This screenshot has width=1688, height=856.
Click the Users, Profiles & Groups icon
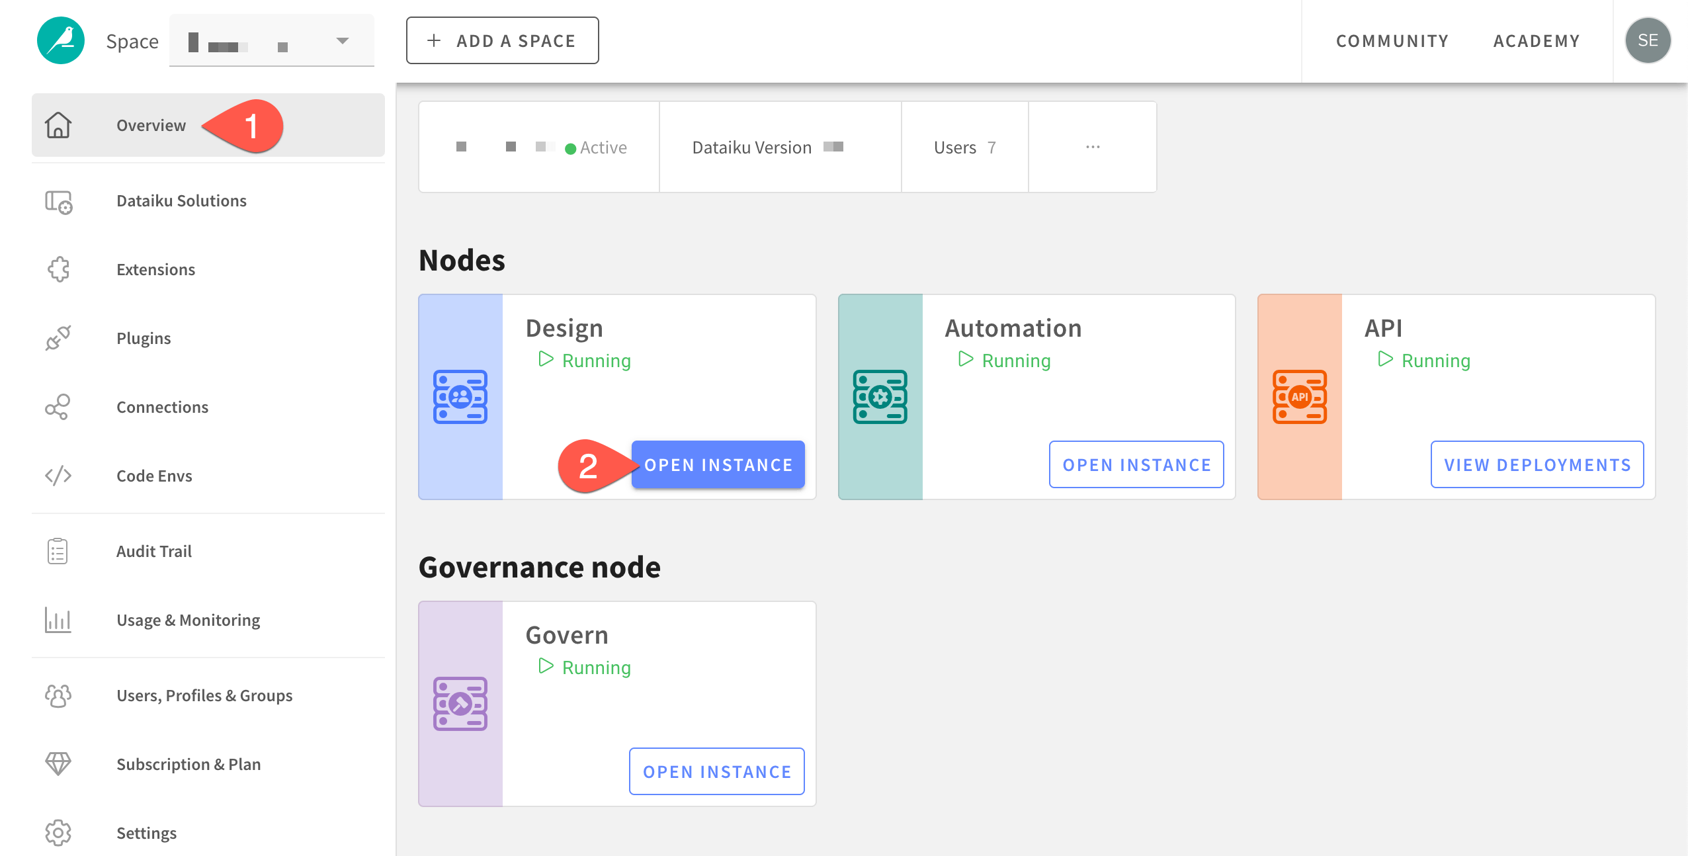[x=58, y=695]
